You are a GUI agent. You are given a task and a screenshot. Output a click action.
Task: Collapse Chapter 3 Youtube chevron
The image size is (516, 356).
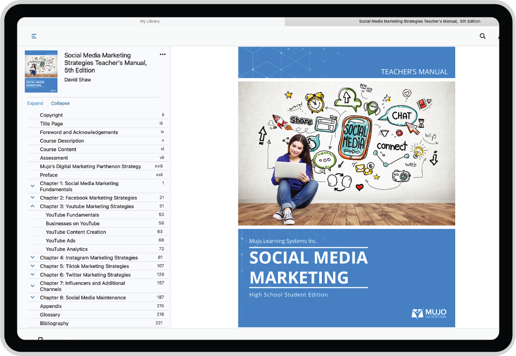33,206
